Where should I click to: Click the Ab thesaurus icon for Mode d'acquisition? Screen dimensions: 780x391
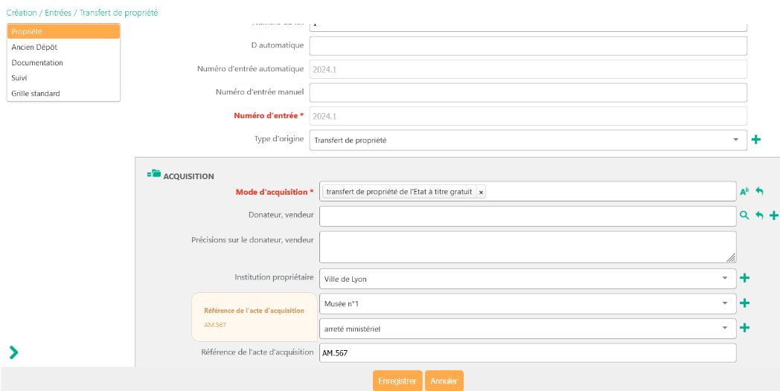pyautogui.click(x=744, y=192)
